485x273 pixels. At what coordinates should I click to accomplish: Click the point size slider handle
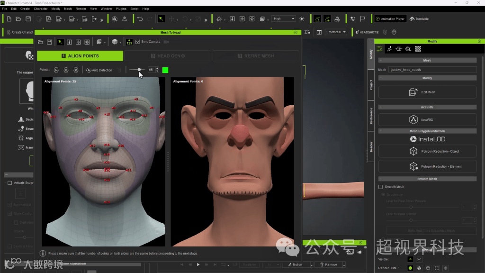(139, 70)
